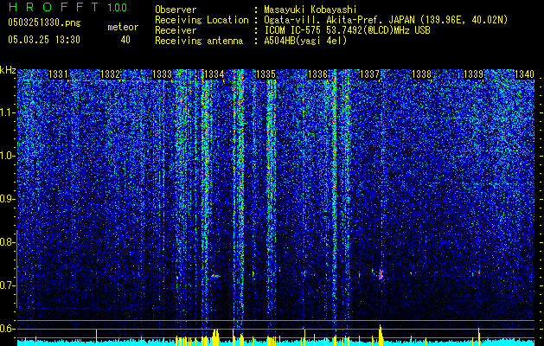Image resolution: width=544 pixels, height=346 pixels.
Task: Click the 0.6 frequency axis tick label
Action: click(x=8, y=329)
